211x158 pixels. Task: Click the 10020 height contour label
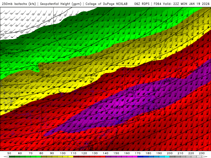[x=116, y=108]
